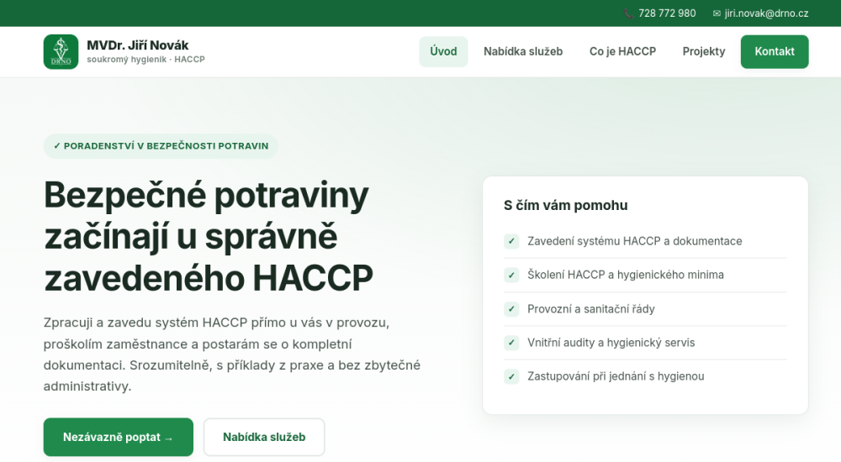Viewport: 841px width, 462px height.
Task: Click the MVDr. Jiří Novák site title
Action: tap(138, 45)
